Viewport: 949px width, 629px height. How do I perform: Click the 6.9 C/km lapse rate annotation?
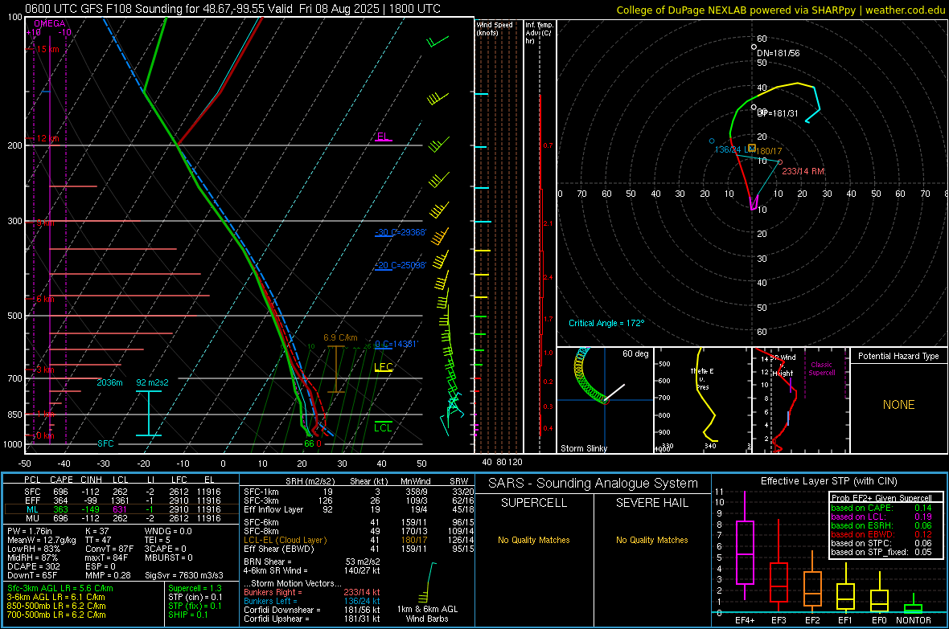point(340,337)
